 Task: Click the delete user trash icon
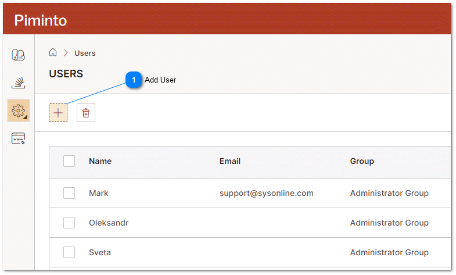[x=86, y=113]
